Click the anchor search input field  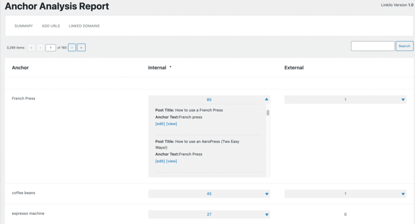(x=372, y=46)
